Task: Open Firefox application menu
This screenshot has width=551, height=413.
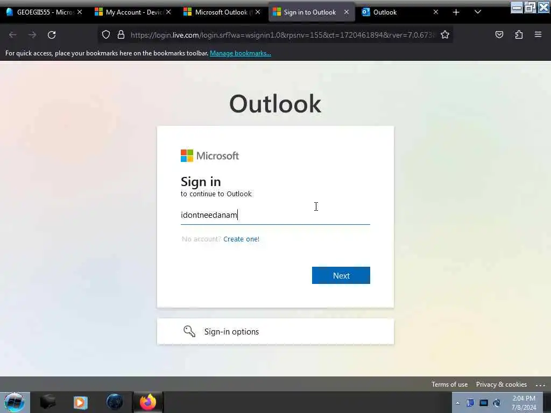Action: coord(538,34)
